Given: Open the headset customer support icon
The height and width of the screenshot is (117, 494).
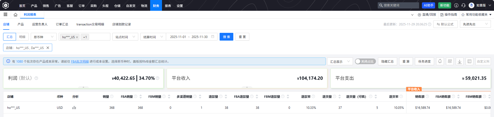Looking at the screenshot, I should coord(464,5).
